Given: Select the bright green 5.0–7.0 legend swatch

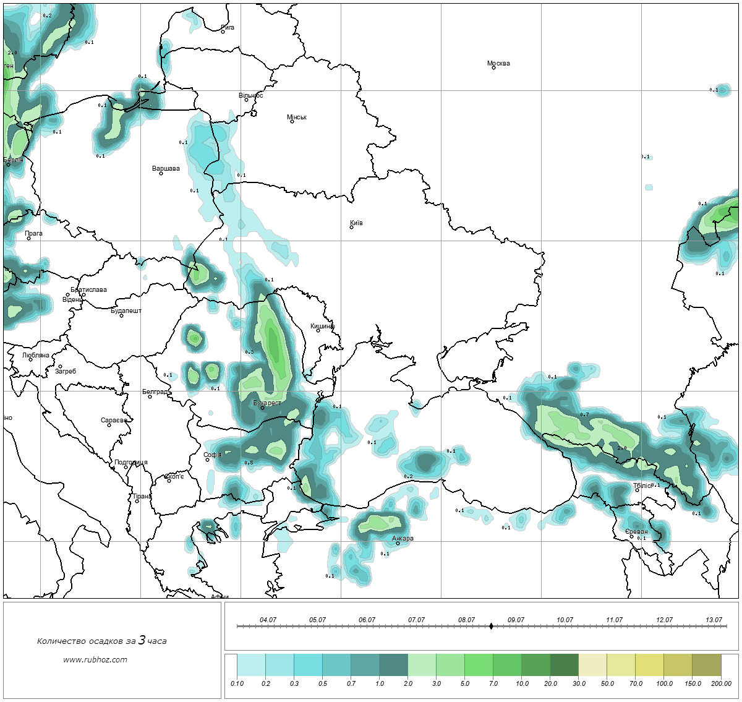Looking at the screenshot, I should [x=479, y=666].
